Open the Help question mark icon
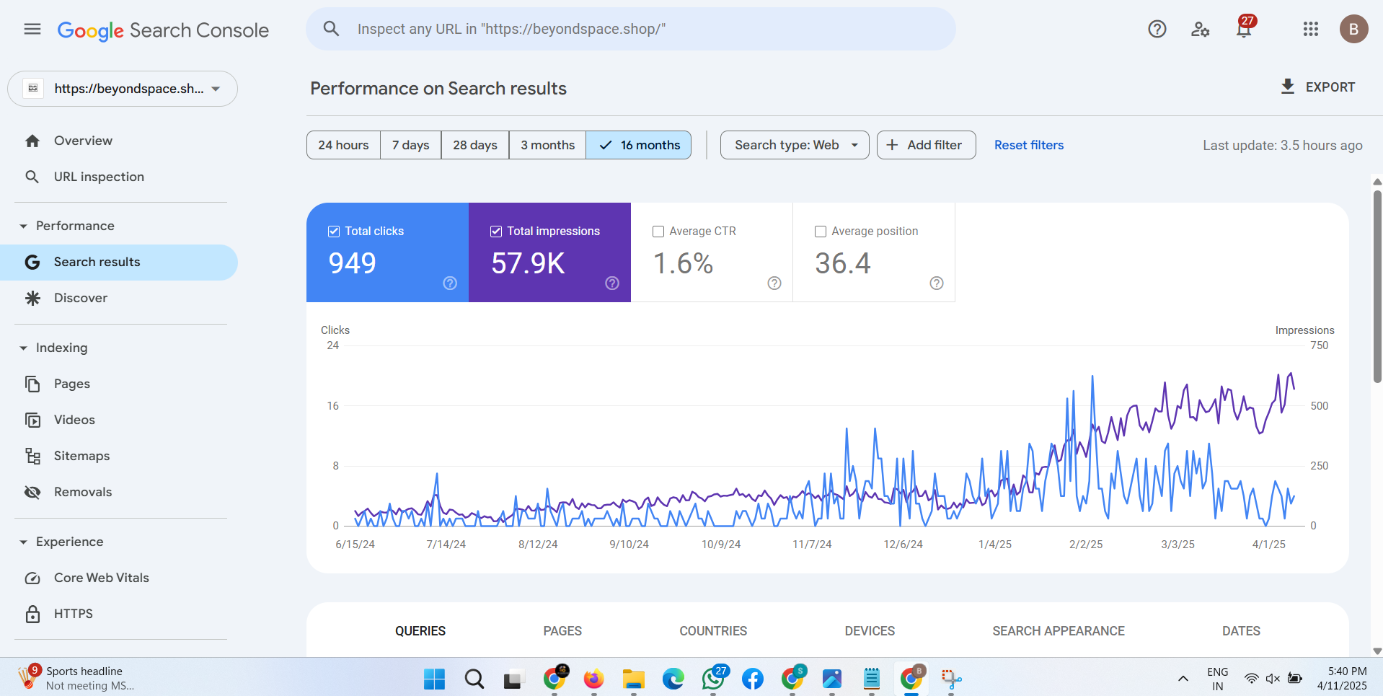1383x696 pixels. [x=1157, y=29]
